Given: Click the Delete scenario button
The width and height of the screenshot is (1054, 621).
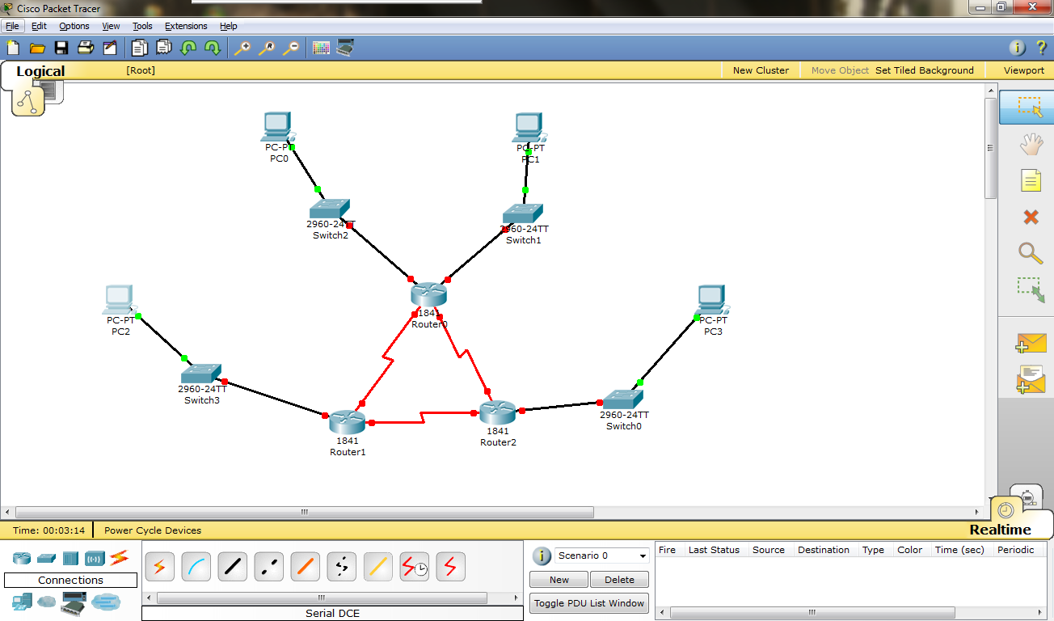Looking at the screenshot, I should 619,580.
